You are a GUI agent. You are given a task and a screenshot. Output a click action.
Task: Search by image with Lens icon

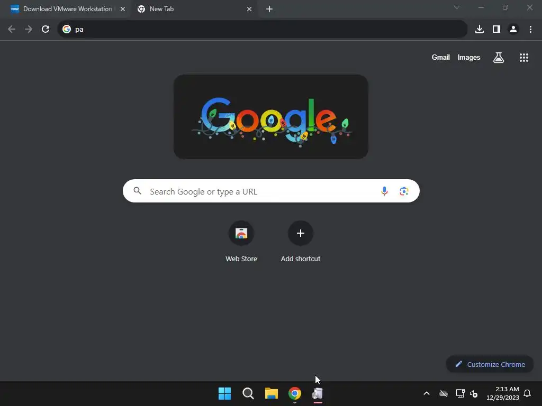(x=404, y=191)
